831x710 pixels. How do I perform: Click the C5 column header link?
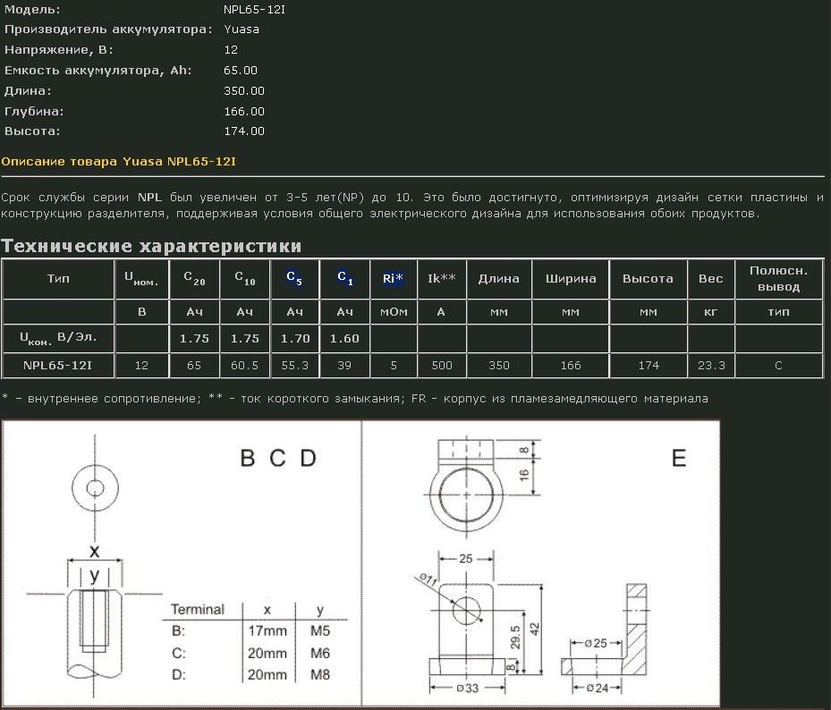click(294, 277)
